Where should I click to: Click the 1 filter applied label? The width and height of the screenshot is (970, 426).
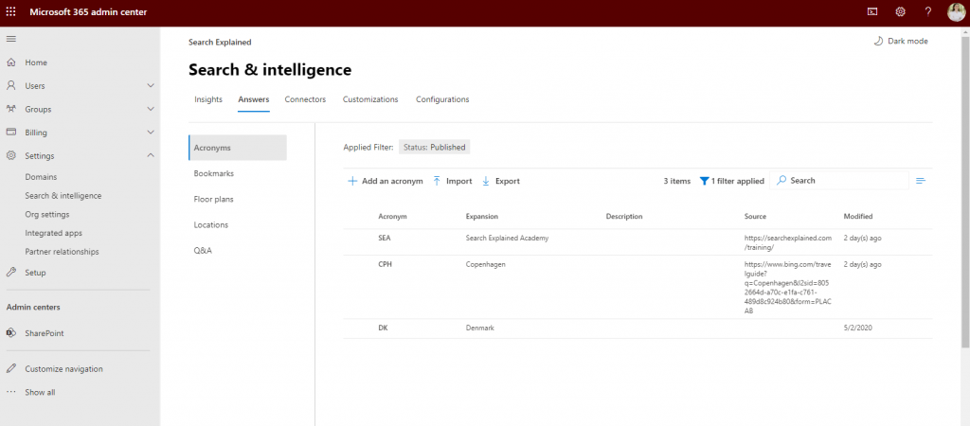coord(737,181)
